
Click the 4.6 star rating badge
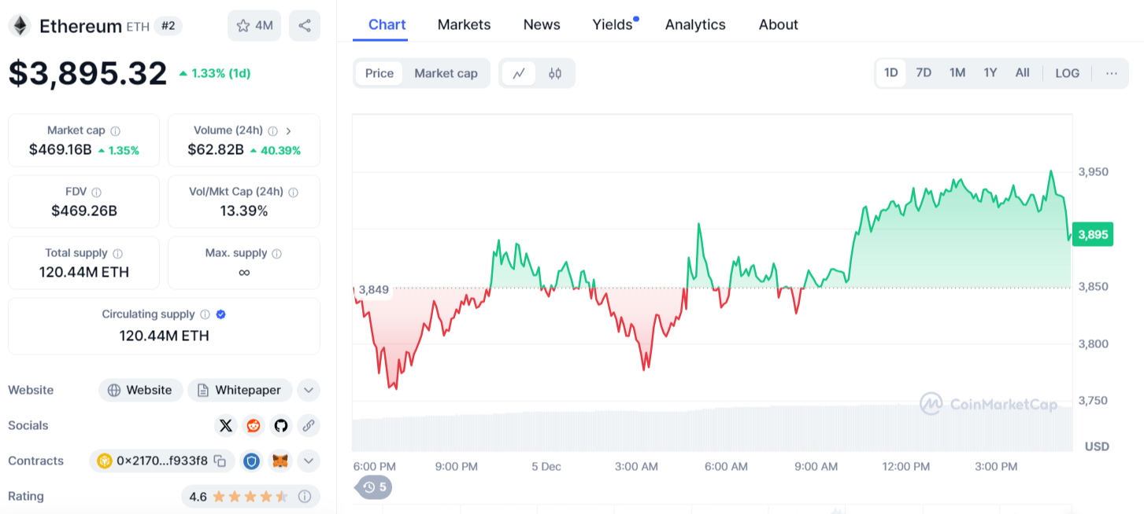(x=250, y=497)
